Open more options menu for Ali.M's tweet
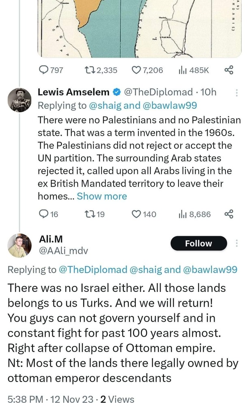The image size is (249, 406). (x=237, y=243)
